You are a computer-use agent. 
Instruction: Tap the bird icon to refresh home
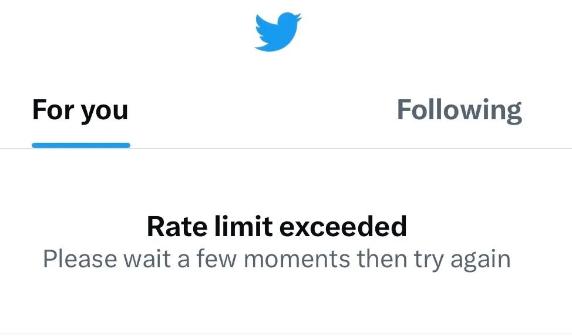pos(278,32)
